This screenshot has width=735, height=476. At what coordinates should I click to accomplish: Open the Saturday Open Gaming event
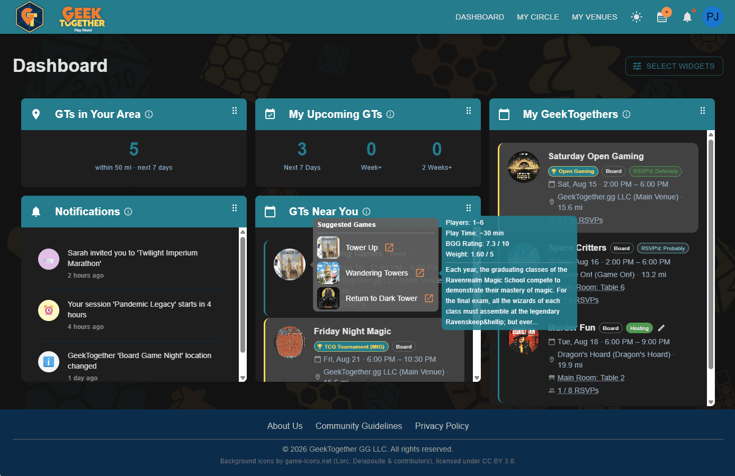point(596,156)
